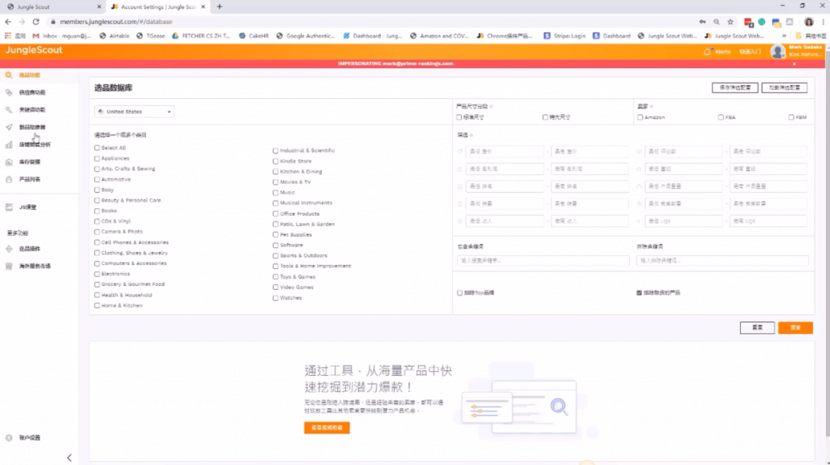Switch to the Jungle Scout browser tab
This screenshot has height=465, width=830.
point(53,6)
